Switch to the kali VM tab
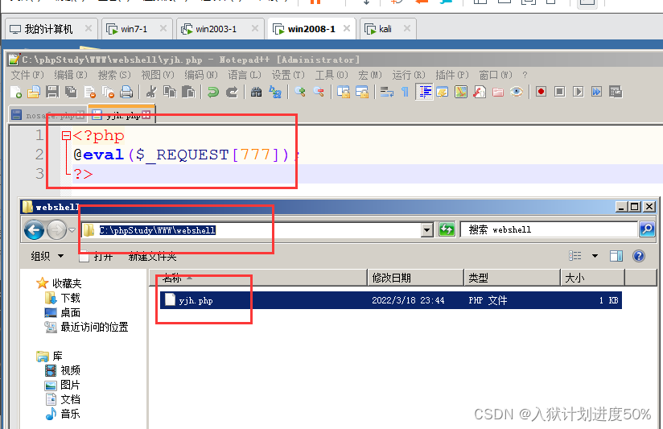The height and width of the screenshot is (429, 663). pyautogui.click(x=388, y=29)
